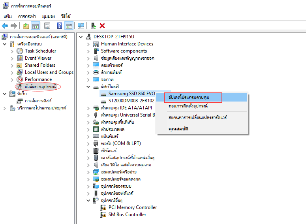The image size is (306, 224).
Task: Click the update driver icon with green arrow
Action: coord(94,26)
